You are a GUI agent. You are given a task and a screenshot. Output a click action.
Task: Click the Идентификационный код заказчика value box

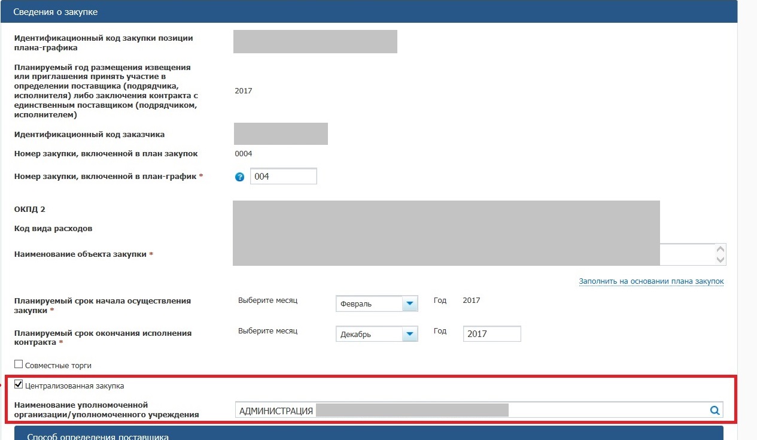(281, 134)
